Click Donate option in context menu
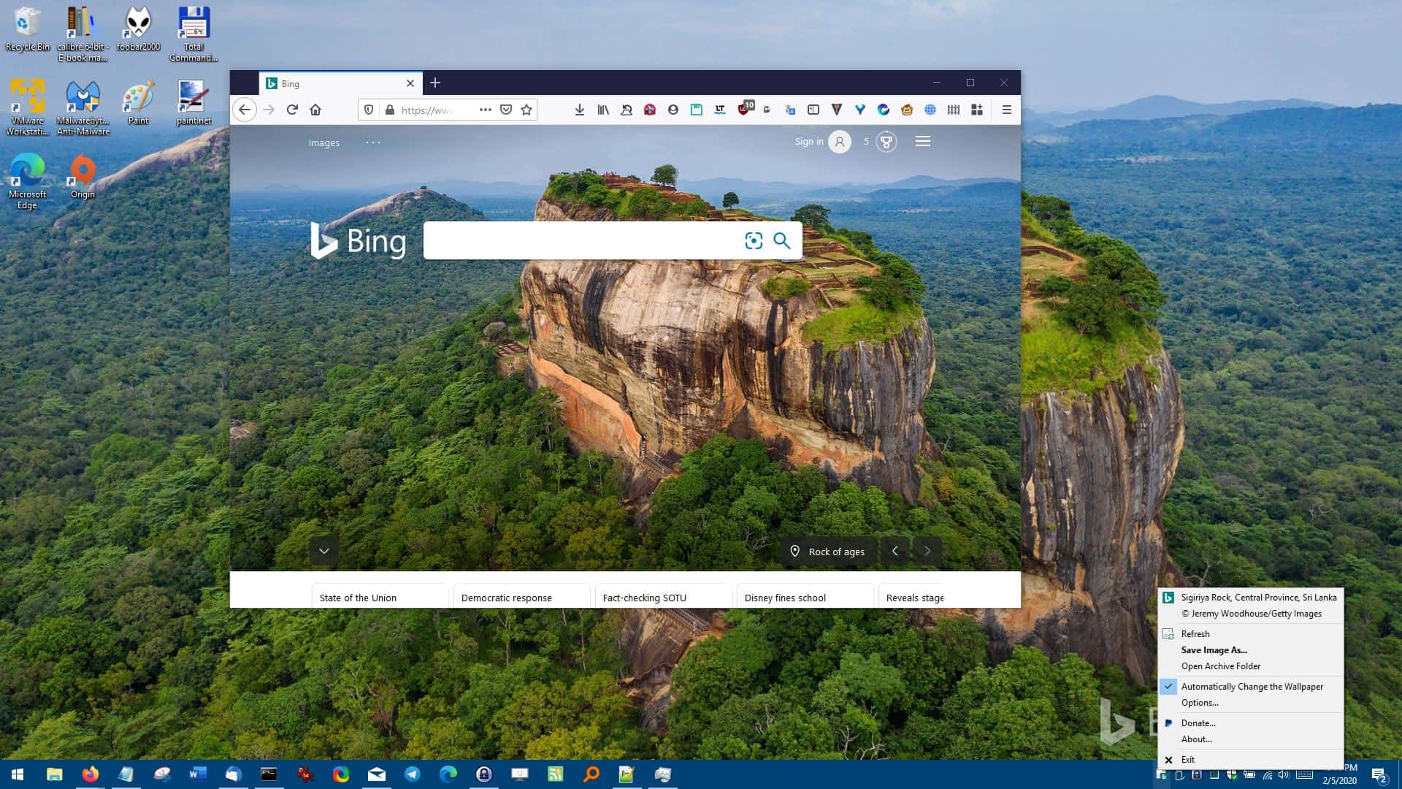1402x789 pixels. 1198,723
